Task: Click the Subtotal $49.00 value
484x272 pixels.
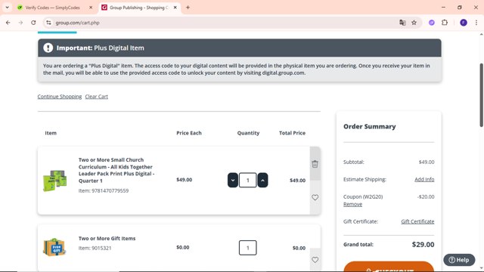Action: [427, 162]
